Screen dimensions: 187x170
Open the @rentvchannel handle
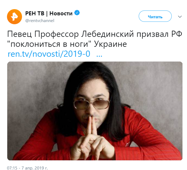tap(40, 20)
